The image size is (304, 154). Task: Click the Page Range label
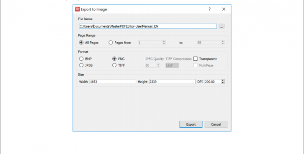point(87,36)
